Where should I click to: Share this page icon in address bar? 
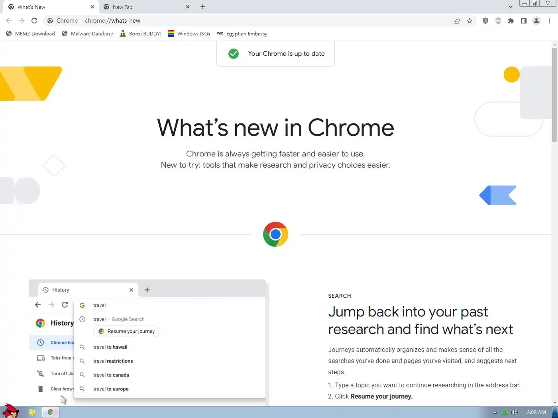click(x=457, y=21)
